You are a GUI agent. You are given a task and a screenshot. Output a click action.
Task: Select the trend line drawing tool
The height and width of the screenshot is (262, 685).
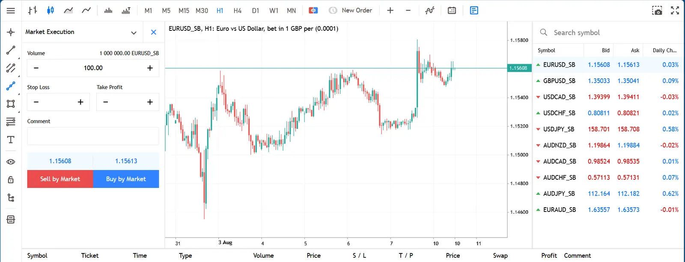click(x=11, y=50)
